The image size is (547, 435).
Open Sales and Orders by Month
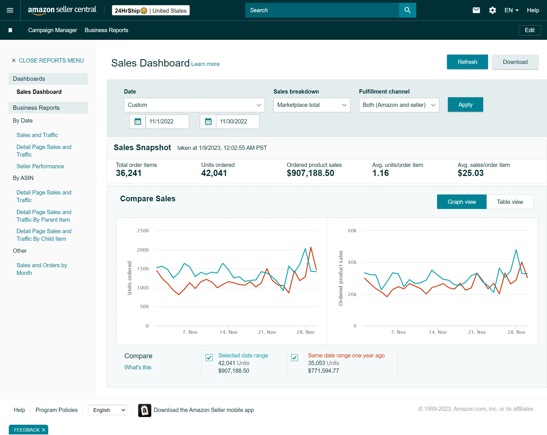pyautogui.click(x=42, y=269)
